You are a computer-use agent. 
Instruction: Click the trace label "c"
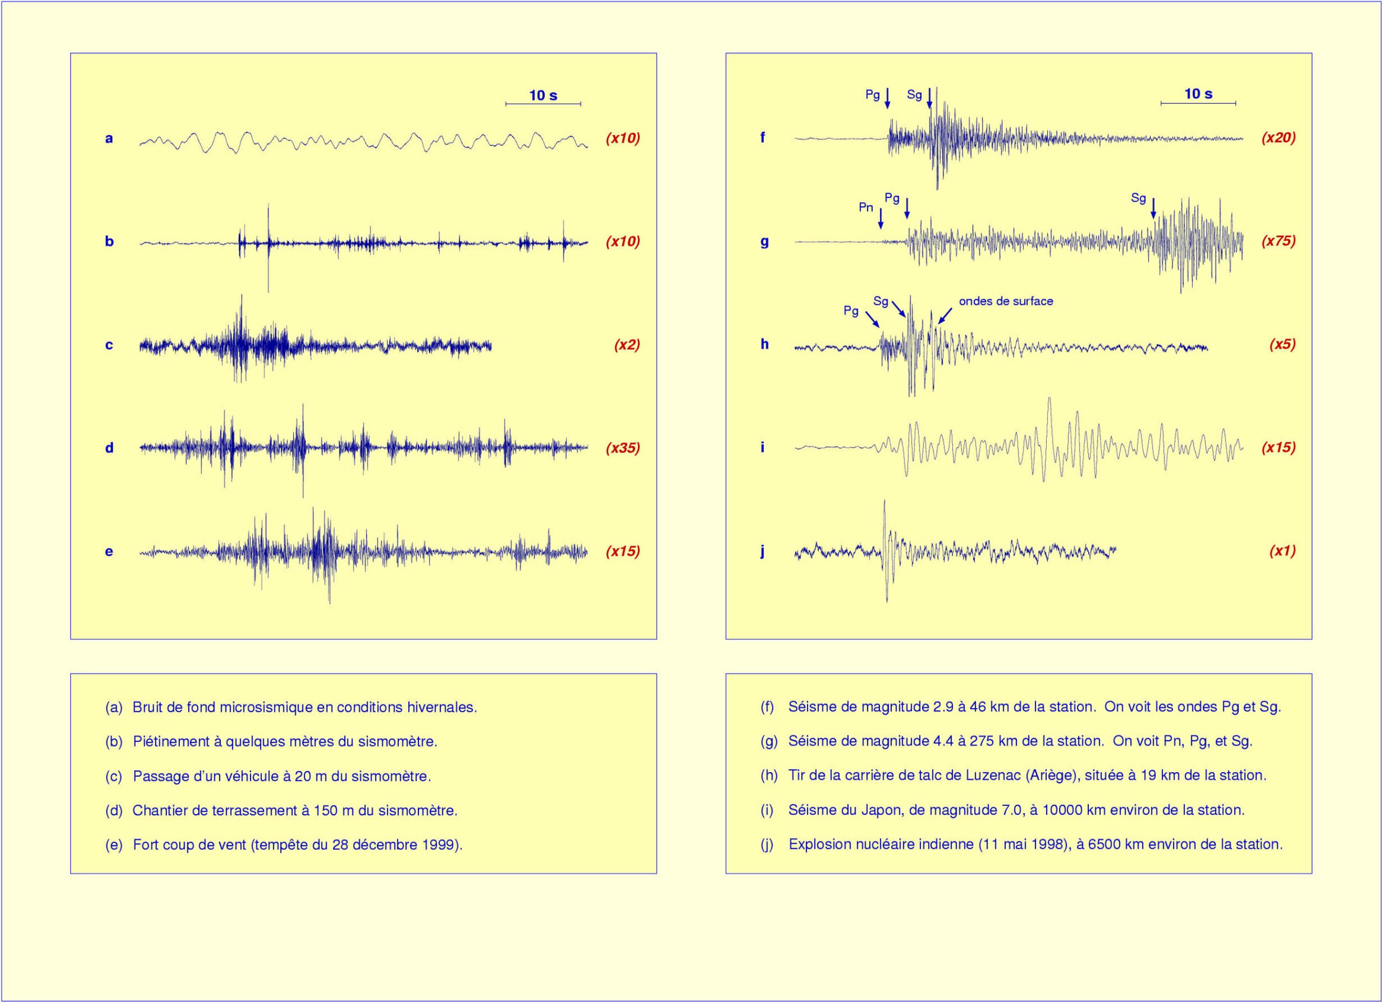coord(109,346)
